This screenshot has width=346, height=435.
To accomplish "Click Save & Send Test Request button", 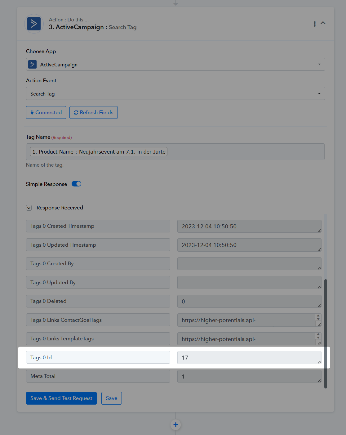I will coord(61,398).
